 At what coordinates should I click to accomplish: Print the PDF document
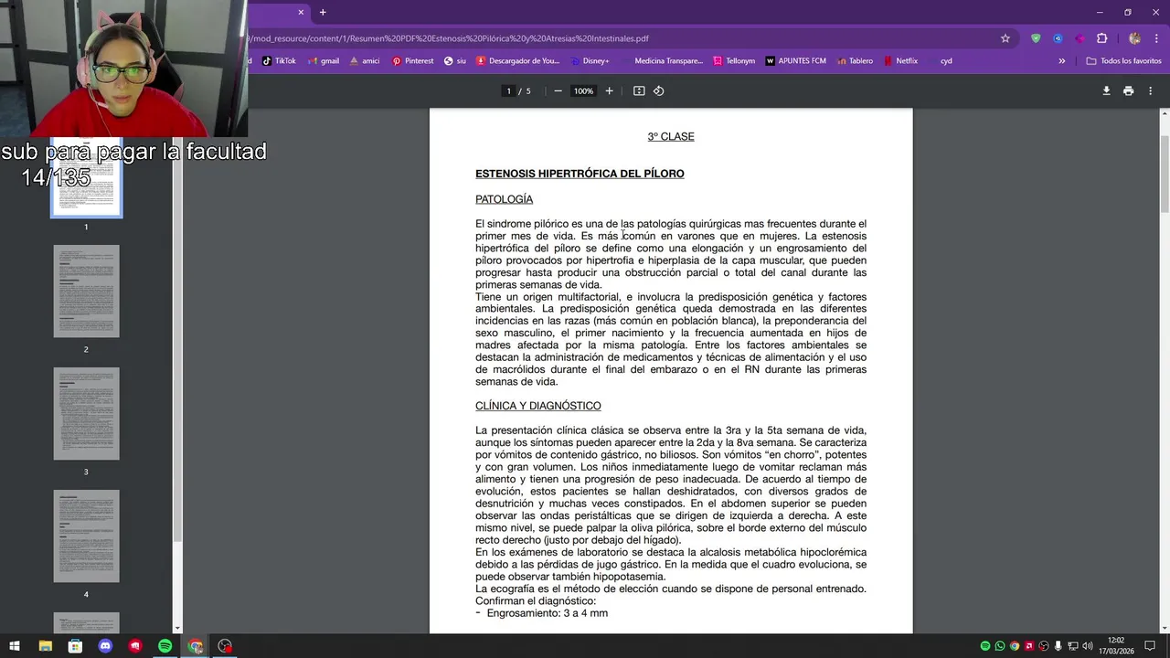(1128, 90)
